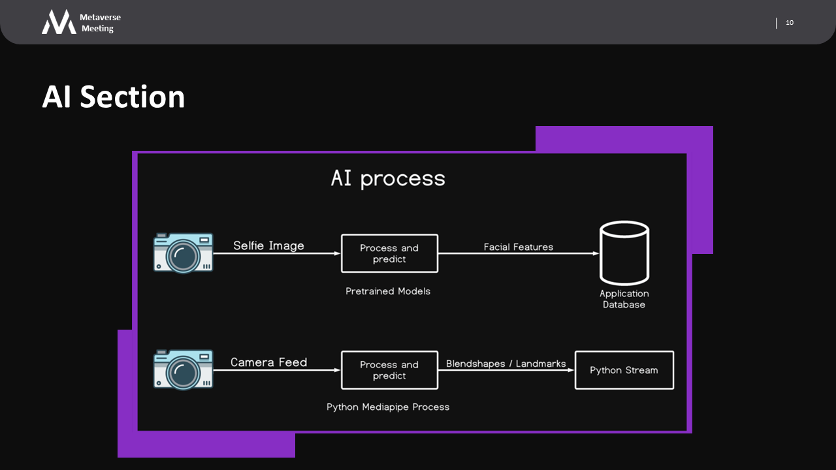Click the Selfie Image label
The image size is (836, 470).
(x=268, y=245)
